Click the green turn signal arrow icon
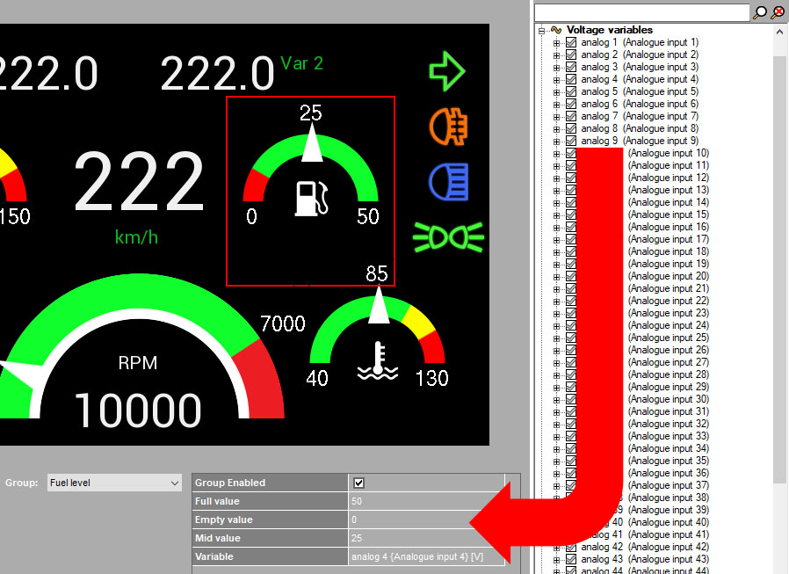The height and width of the screenshot is (574, 789). [x=446, y=72]
